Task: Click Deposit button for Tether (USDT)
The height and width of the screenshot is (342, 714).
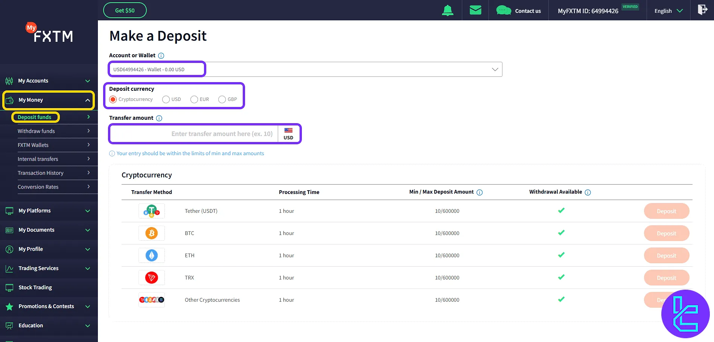Action: click(666, 211)
